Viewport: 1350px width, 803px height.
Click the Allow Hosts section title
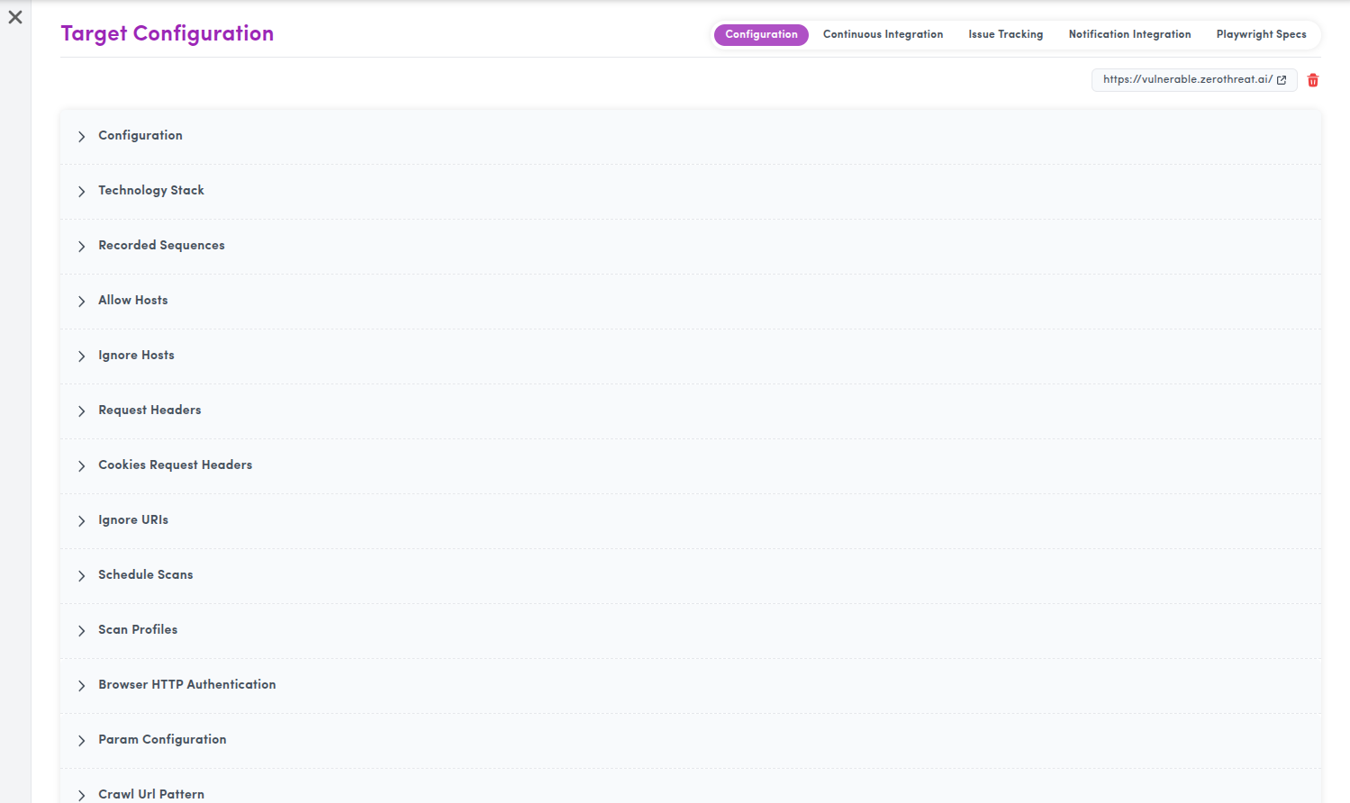click(133, 300)
